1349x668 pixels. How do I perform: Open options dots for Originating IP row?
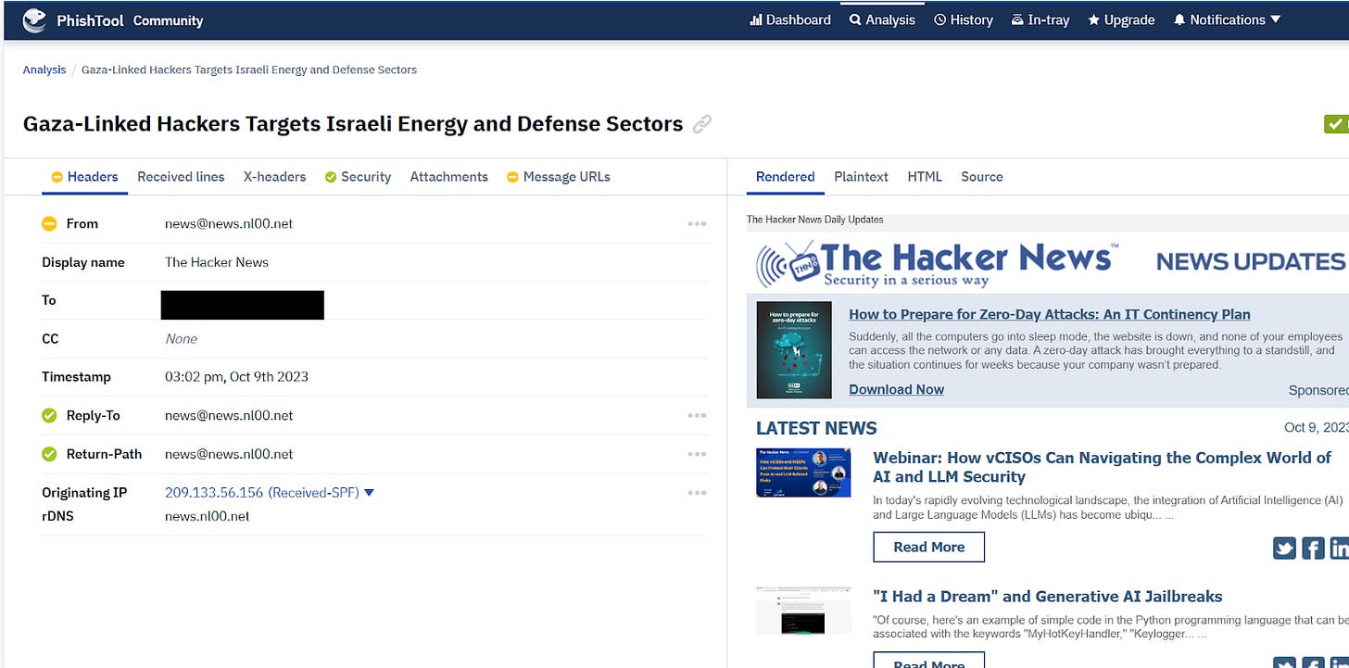tap(697, 493)
